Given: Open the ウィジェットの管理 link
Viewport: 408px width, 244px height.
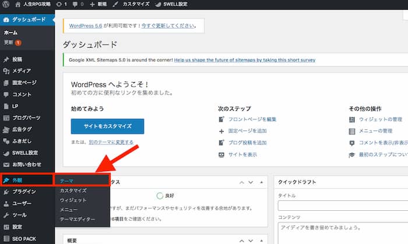Looking at the screenshot, I should coord(381,119).
